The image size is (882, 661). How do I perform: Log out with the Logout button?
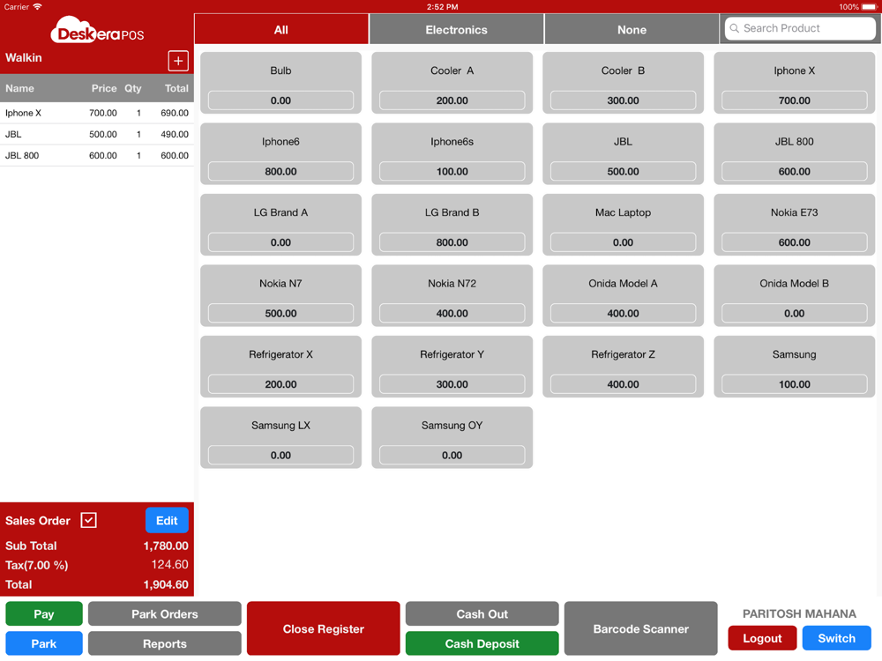(762, 638)
